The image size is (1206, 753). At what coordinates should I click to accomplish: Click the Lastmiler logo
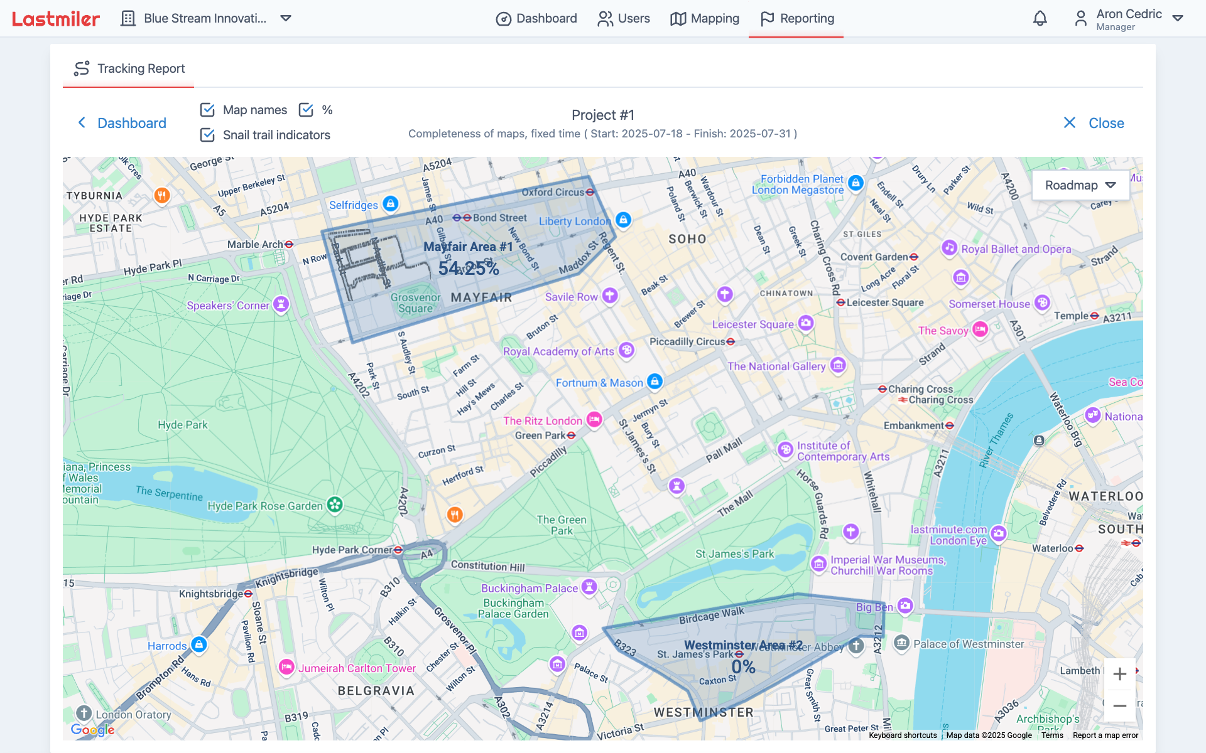[56, 19]
